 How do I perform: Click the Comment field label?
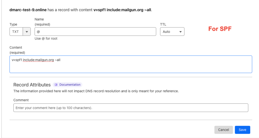[21, 100]
